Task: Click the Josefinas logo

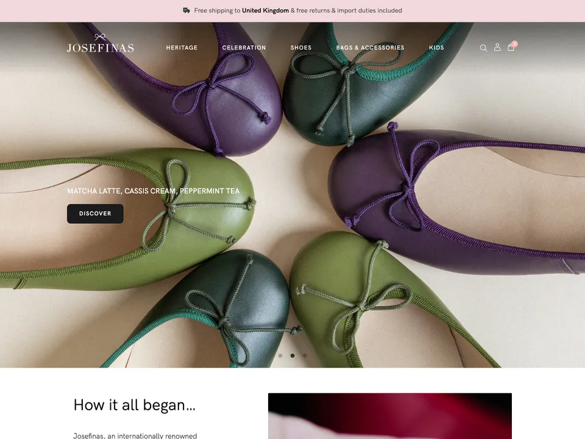Action: (101, 43)
